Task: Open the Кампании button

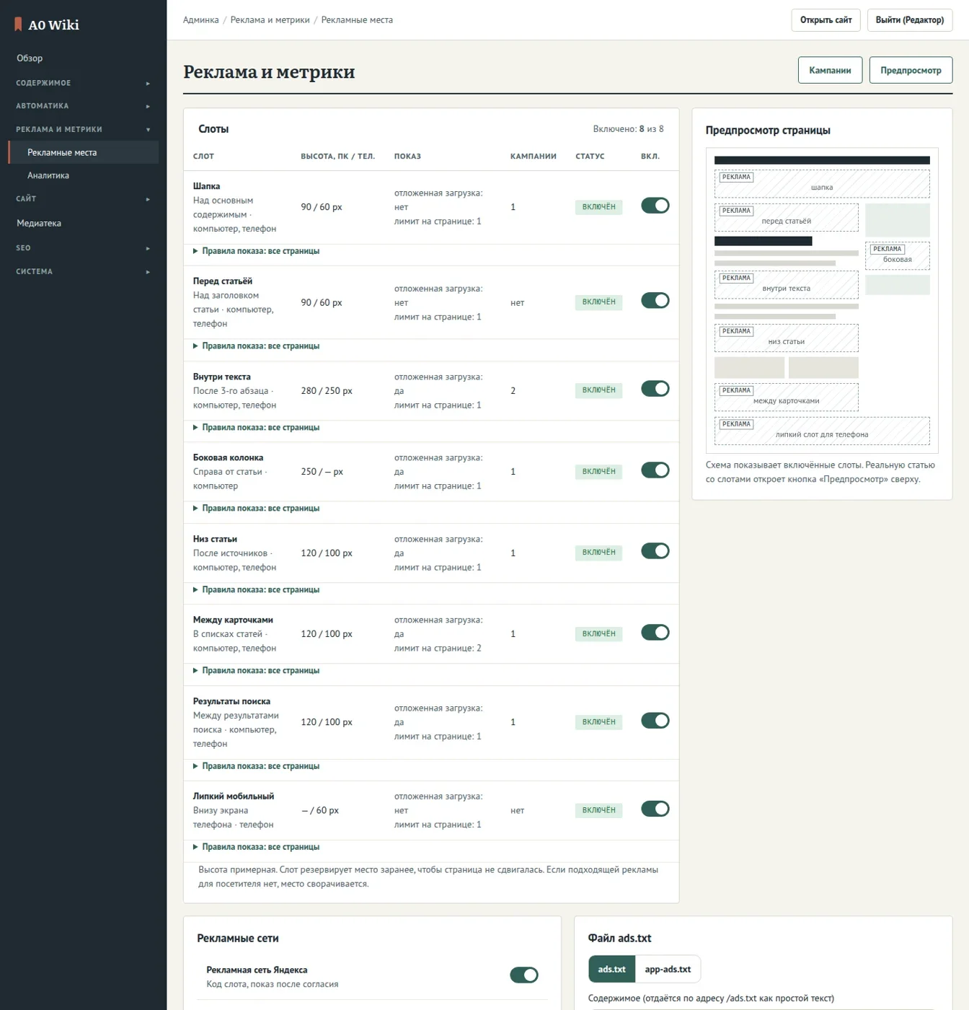Action: click(x=830, y=70)
